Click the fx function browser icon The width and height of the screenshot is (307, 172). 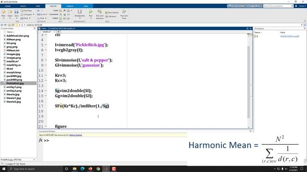[x=40, y=140]
